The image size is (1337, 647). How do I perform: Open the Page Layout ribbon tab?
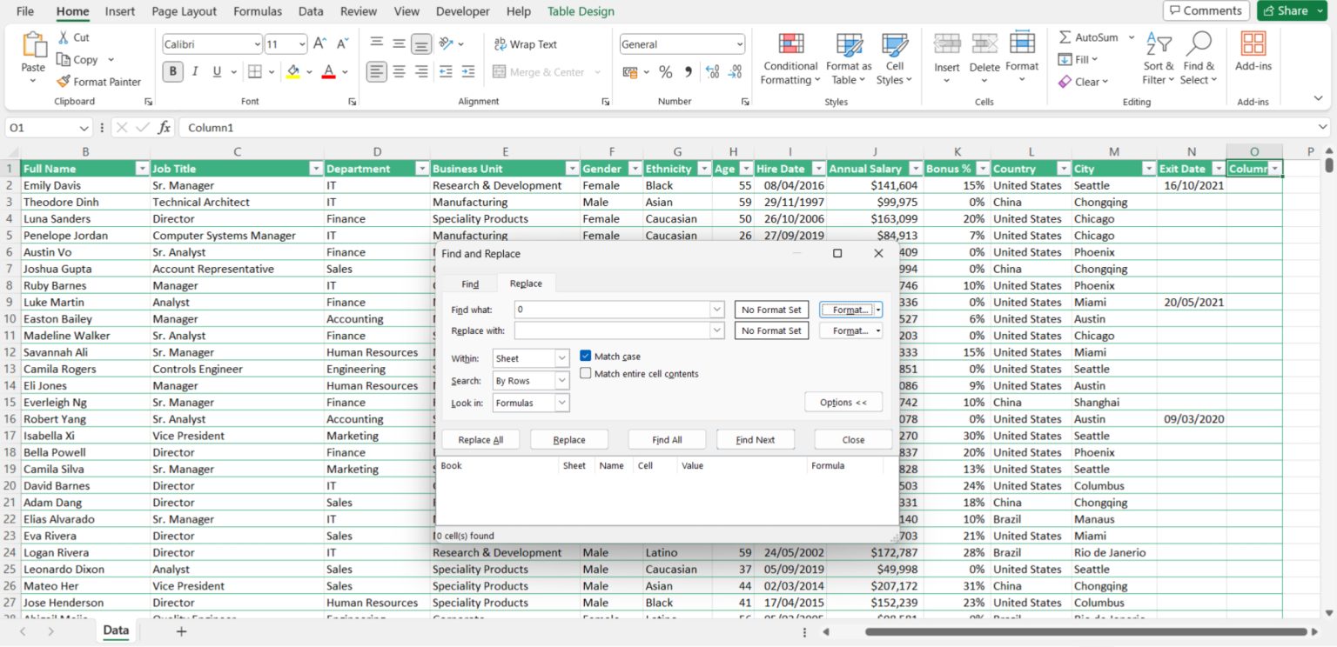[x=185, y=11]
